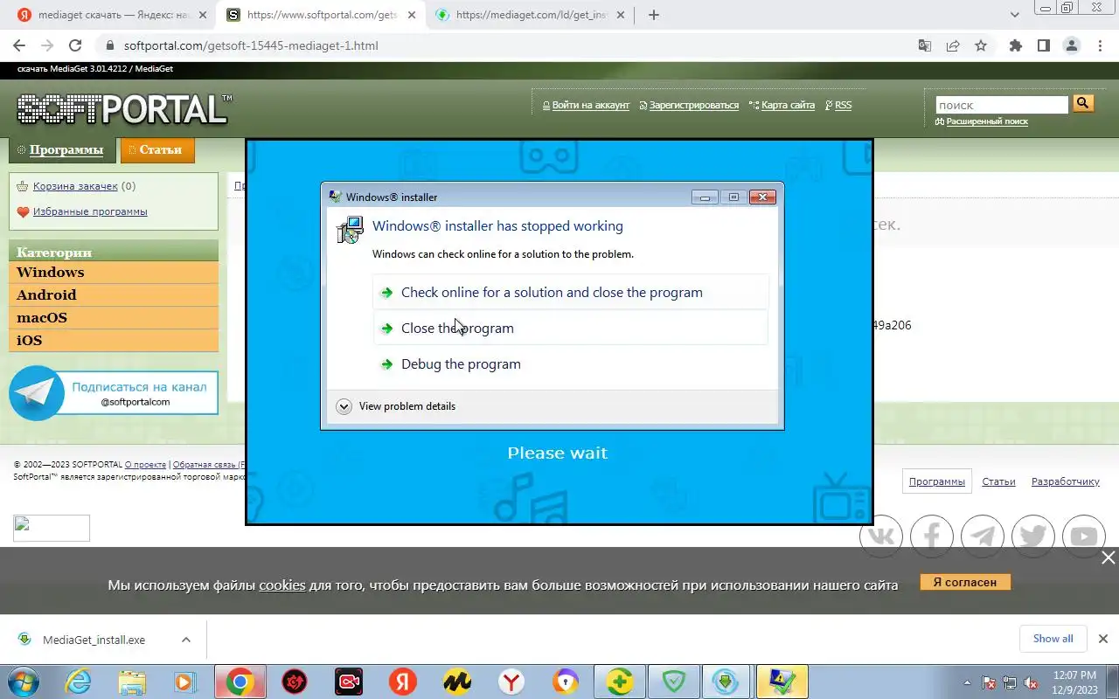Open the Chrome three-dot menu
This screenshot has width=1119, height=699.
[x=1099, y=45]
